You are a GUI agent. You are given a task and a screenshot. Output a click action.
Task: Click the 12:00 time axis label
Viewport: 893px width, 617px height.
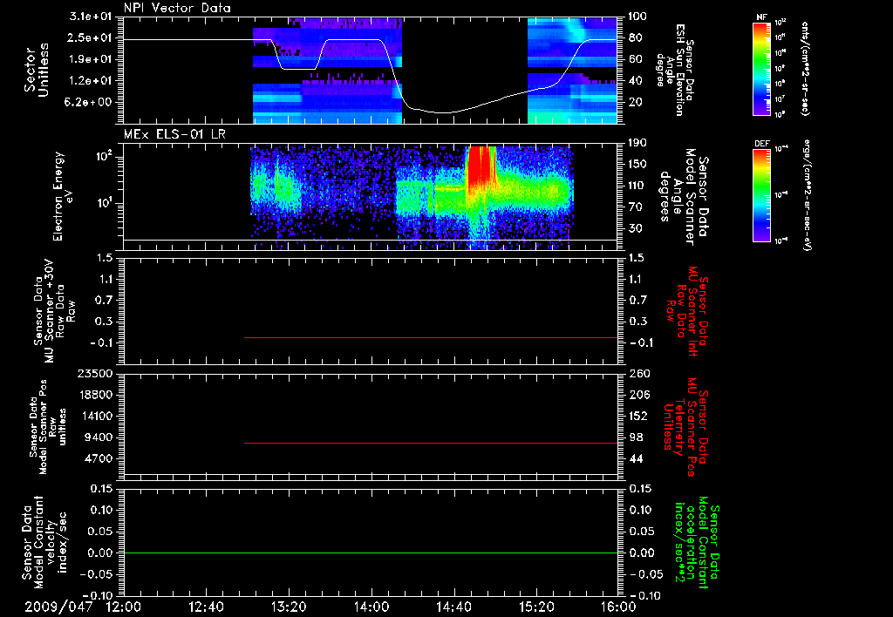click(x=124, y=607)
